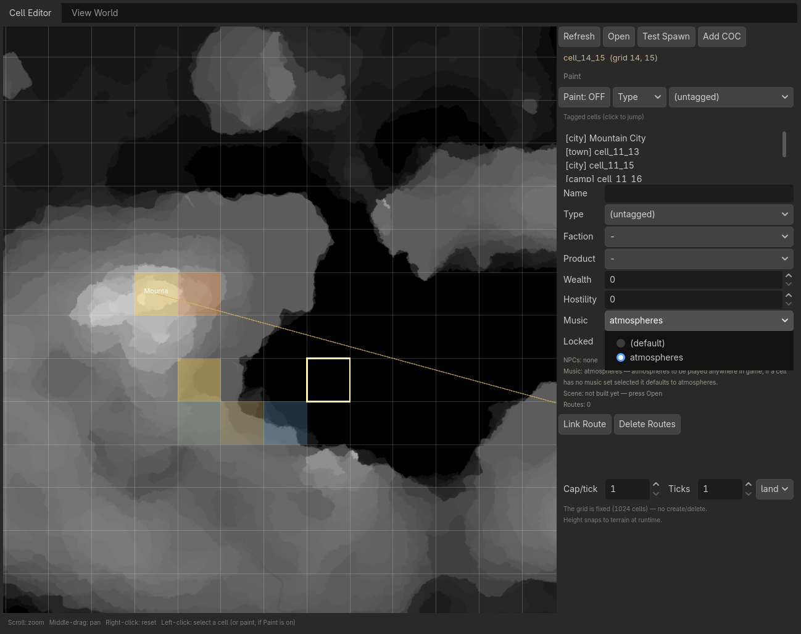Click the tagged cells list scrollbar

[x=784, y=144]
